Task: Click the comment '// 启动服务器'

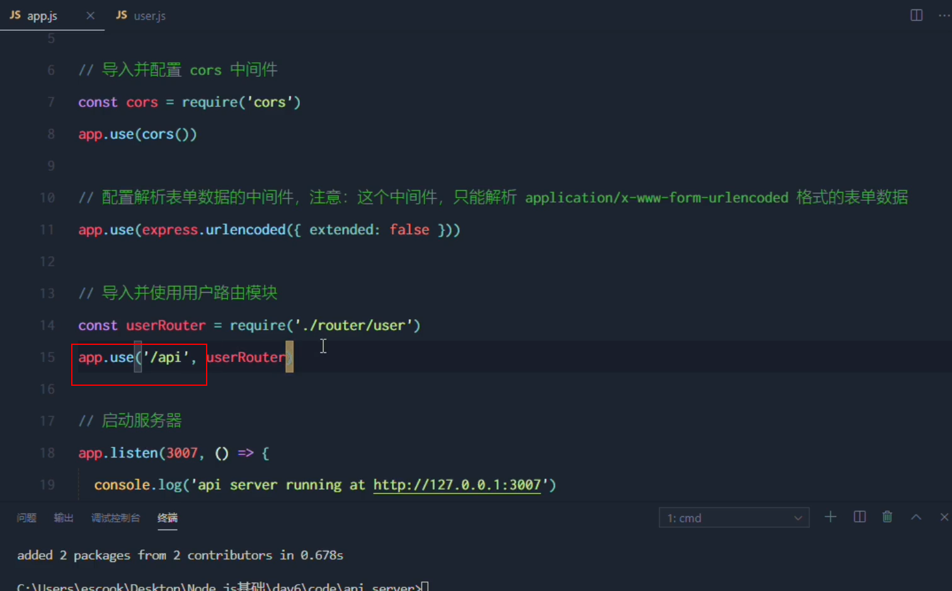Action: (130, 420)
